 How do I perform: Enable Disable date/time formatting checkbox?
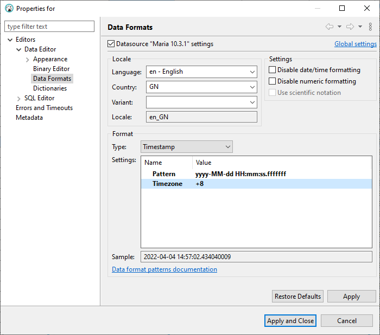pos(272,70)
